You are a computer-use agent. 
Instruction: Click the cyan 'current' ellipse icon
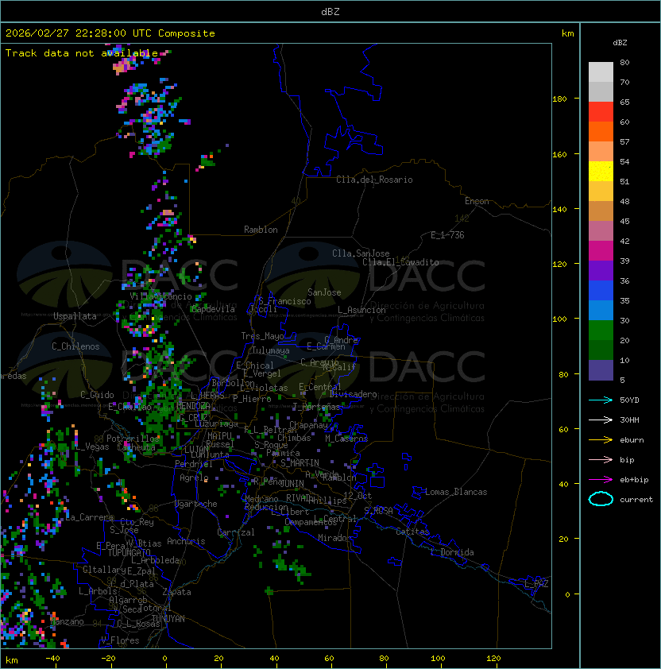601,499
